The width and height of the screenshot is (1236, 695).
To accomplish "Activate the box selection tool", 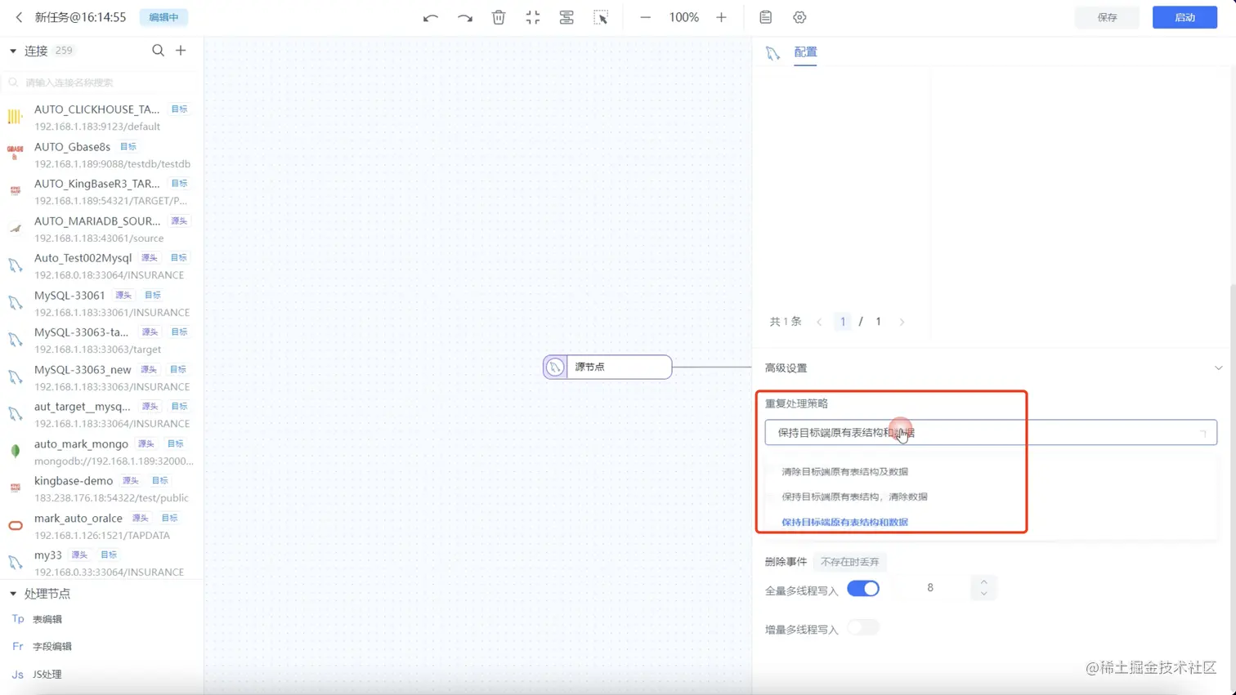I will (x=601, y=17).
